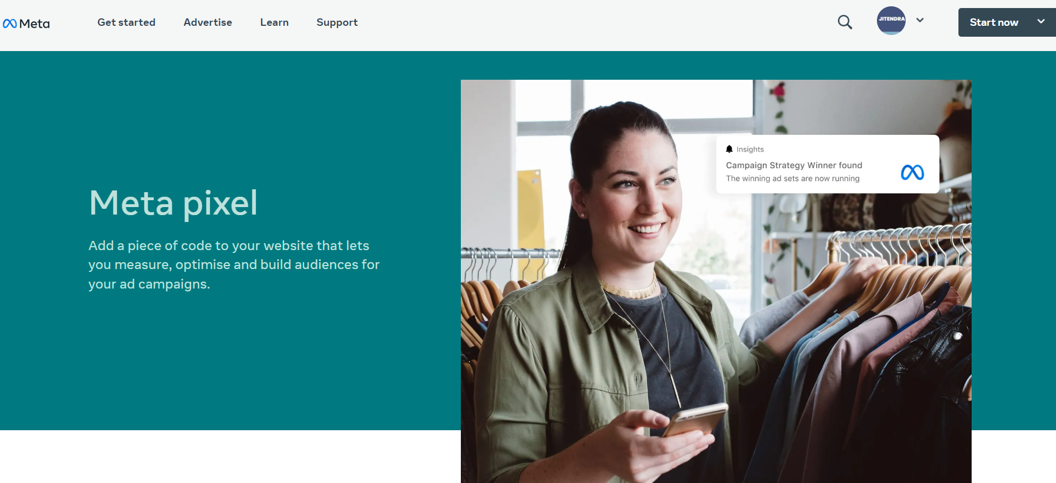This screenshot has width=1056, height=483.
Task: Click the Meta infinity logo icon
Action: (x=10, y=24)
